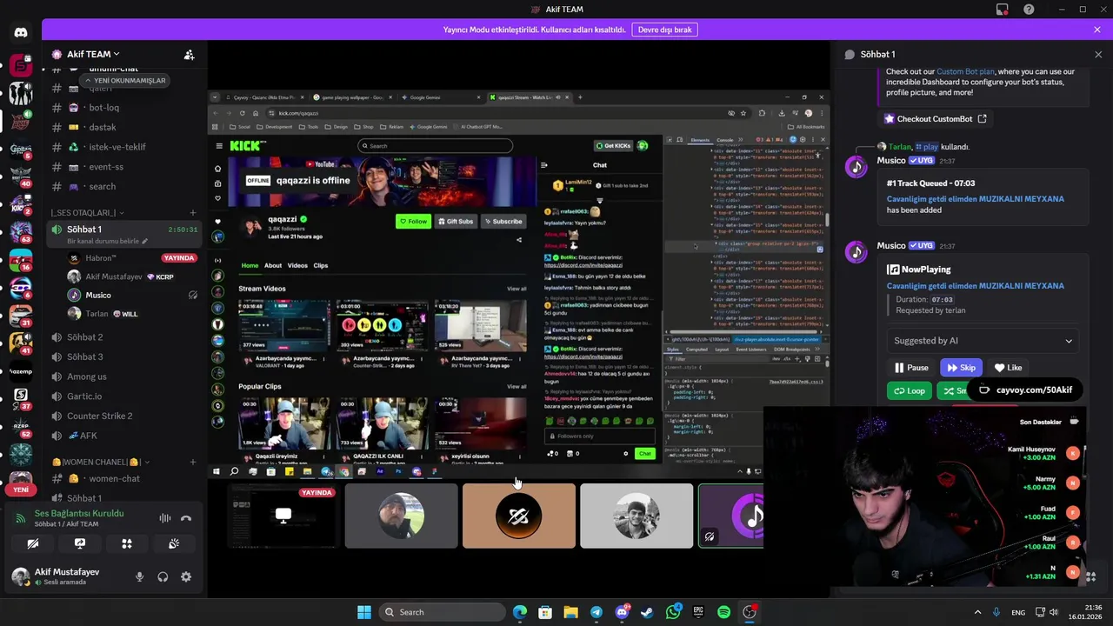Click Checkout CustomBot link button
Screen dimensions: 1113x626
tap(935, 119)
